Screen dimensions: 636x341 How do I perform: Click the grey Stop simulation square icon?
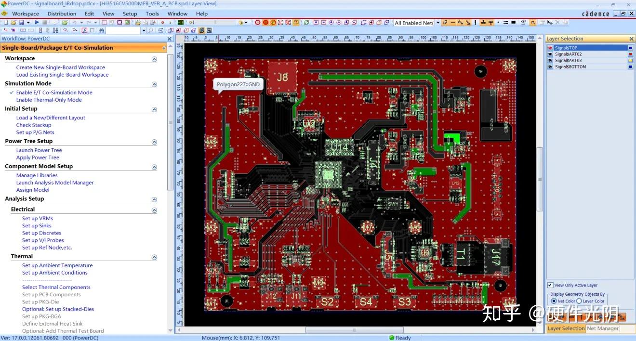click(44, 22)
